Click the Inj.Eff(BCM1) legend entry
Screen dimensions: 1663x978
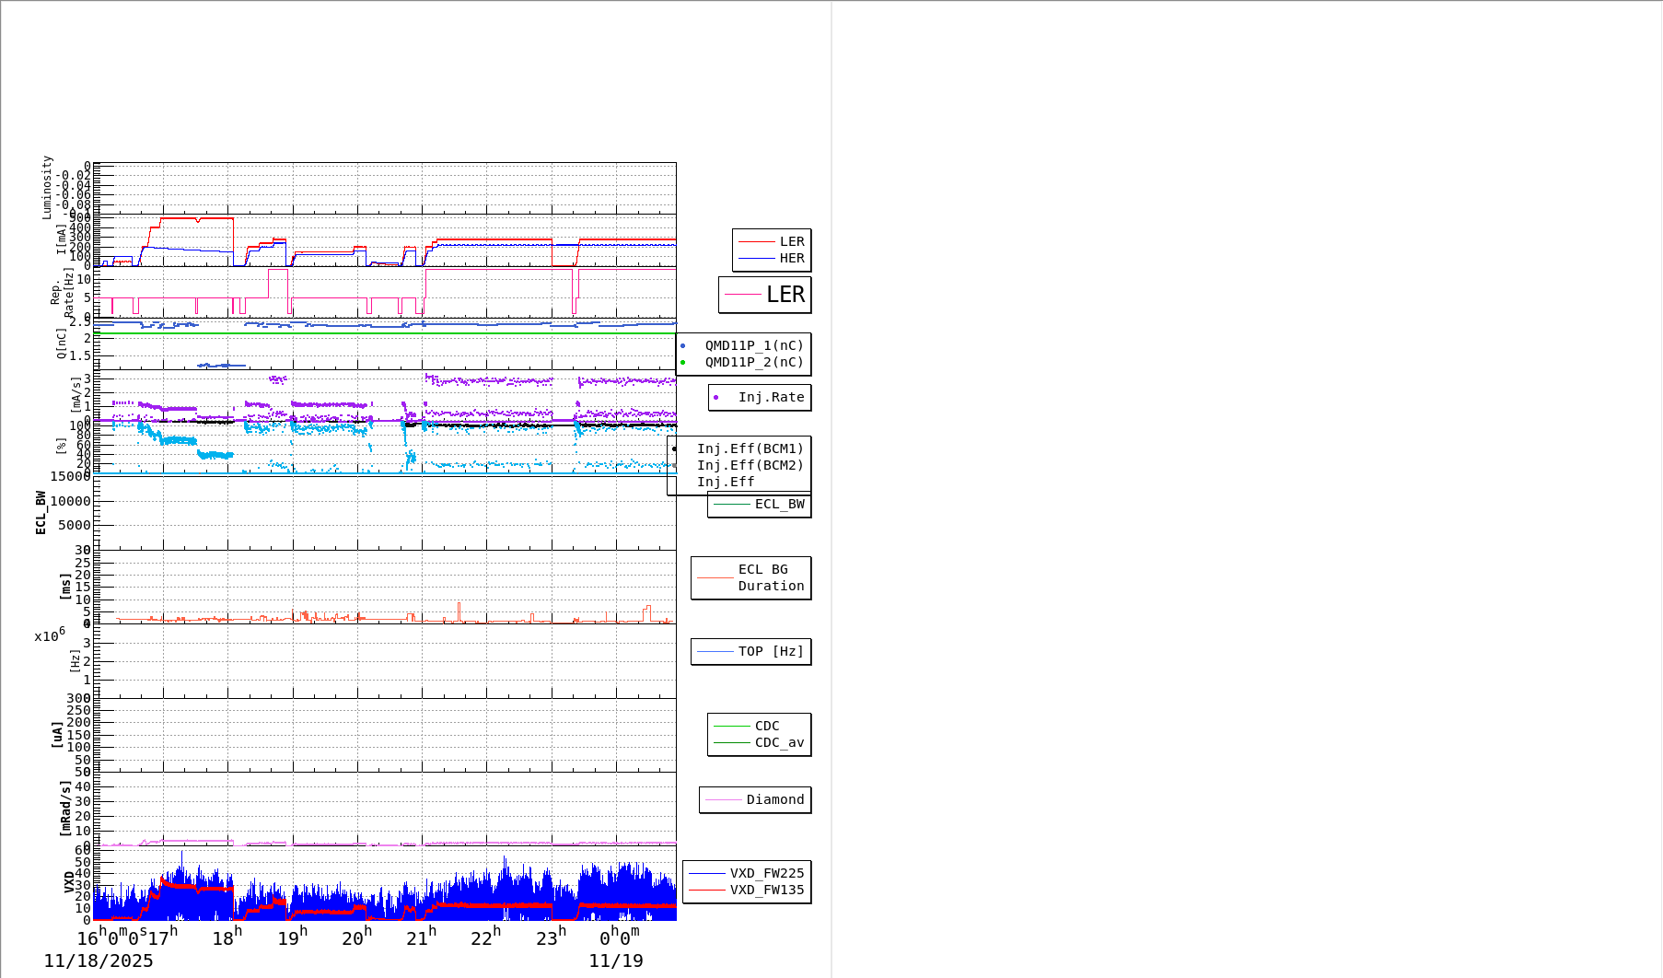click(x=750, y=448)
